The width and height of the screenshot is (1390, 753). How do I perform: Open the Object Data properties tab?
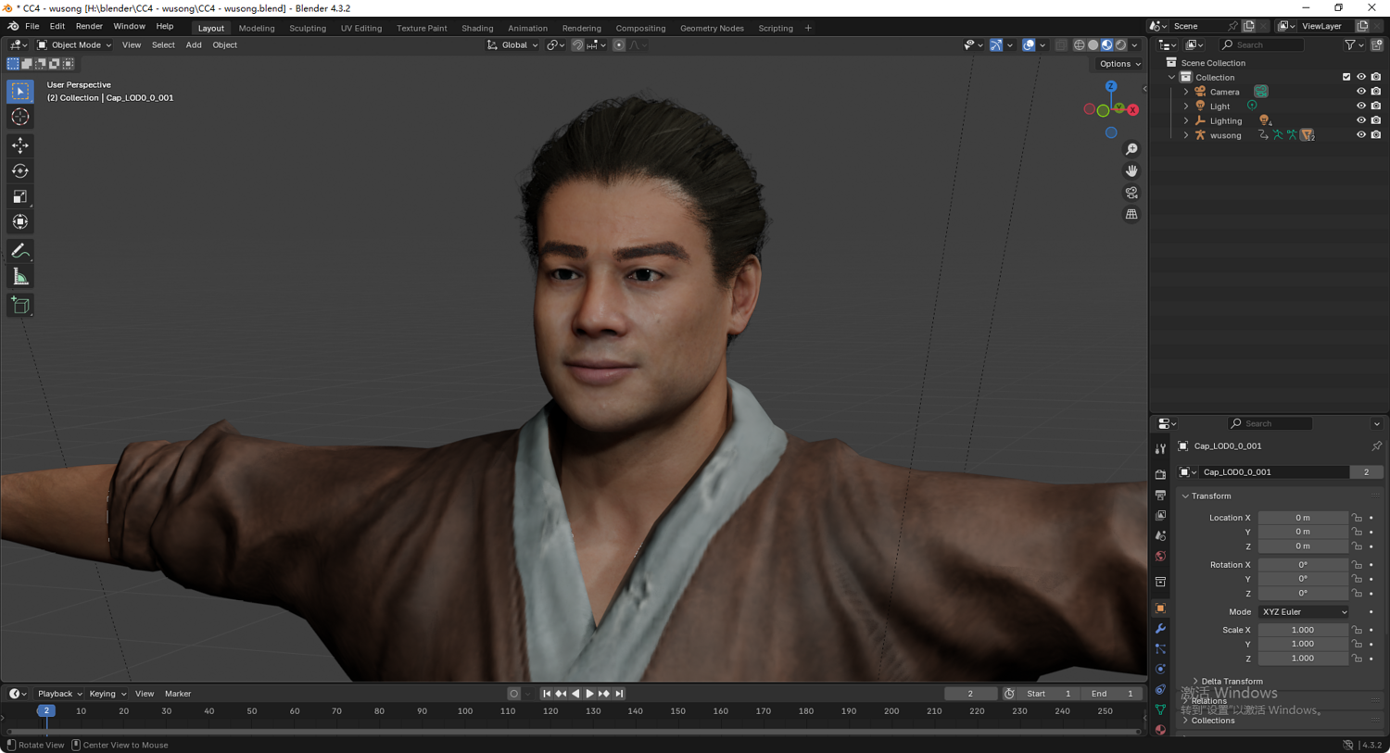(1160, 709)
